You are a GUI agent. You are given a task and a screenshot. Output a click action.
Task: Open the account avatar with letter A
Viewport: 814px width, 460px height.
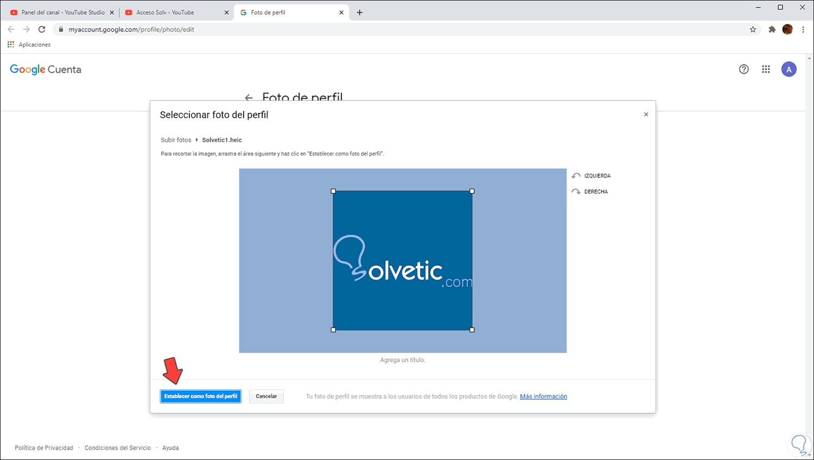[789, 69]
